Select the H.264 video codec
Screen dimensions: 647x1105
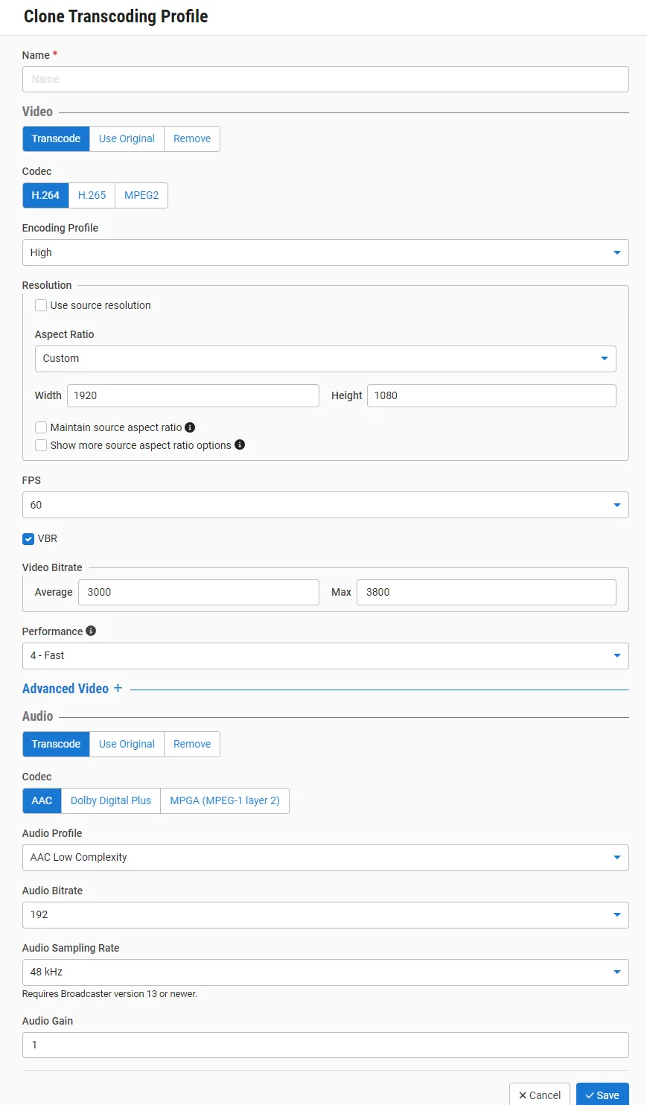(x=45, y=195)
